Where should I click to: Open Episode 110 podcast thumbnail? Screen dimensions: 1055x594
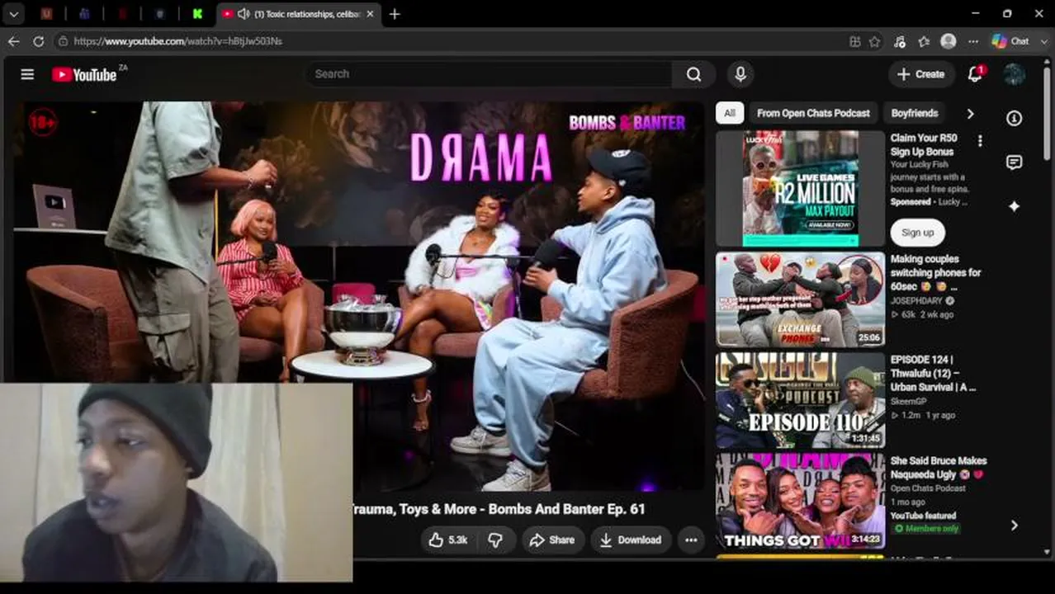pos(800,400)
